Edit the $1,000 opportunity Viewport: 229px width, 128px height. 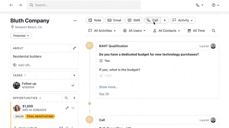click(67, 108)
